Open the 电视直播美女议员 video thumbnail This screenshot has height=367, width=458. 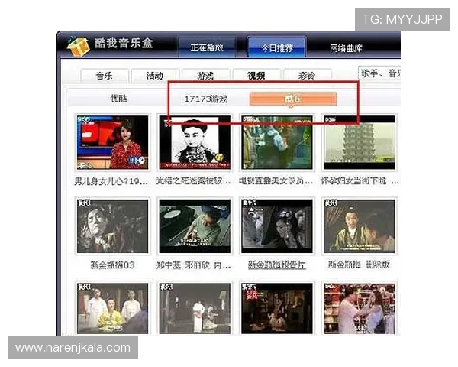[277, 142]
